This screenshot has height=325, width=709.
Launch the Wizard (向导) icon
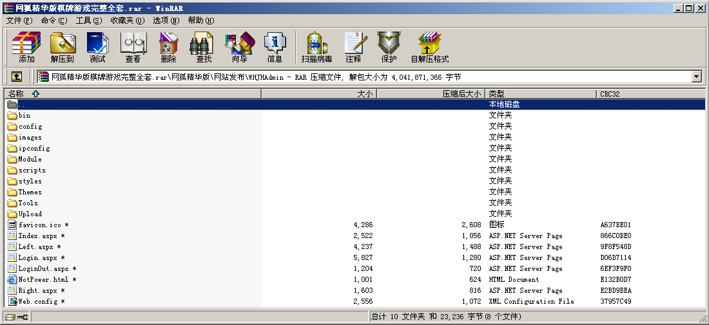click(239, 47)
